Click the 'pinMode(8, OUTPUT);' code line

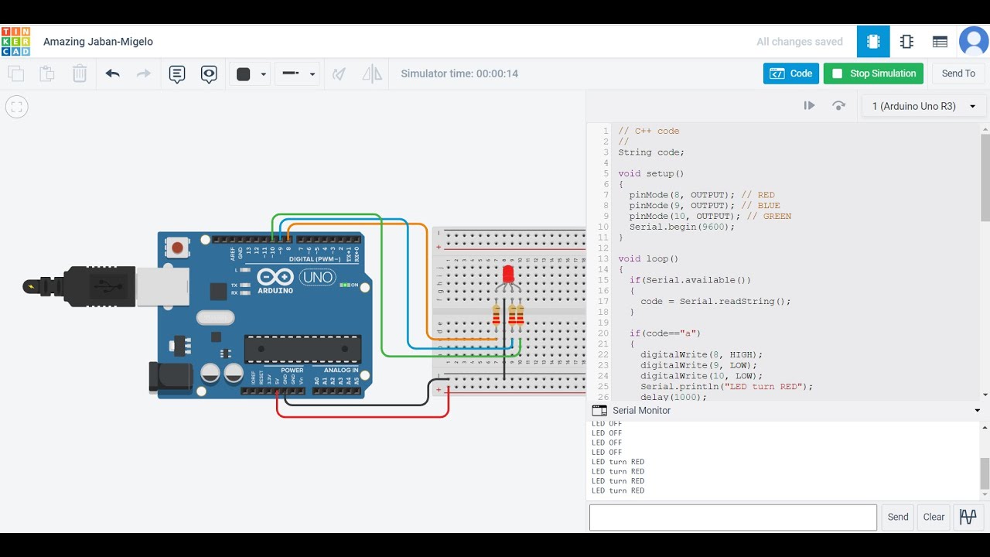point(682,195)
